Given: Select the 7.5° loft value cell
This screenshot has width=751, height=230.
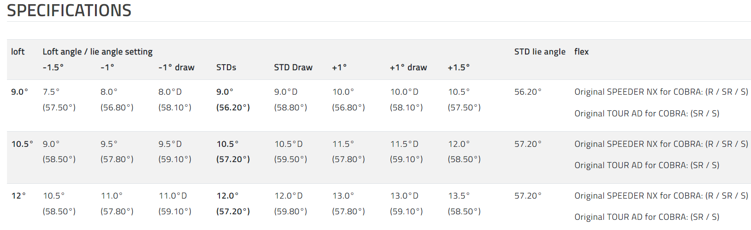Looking at the screenshot, I should (51, 92).
